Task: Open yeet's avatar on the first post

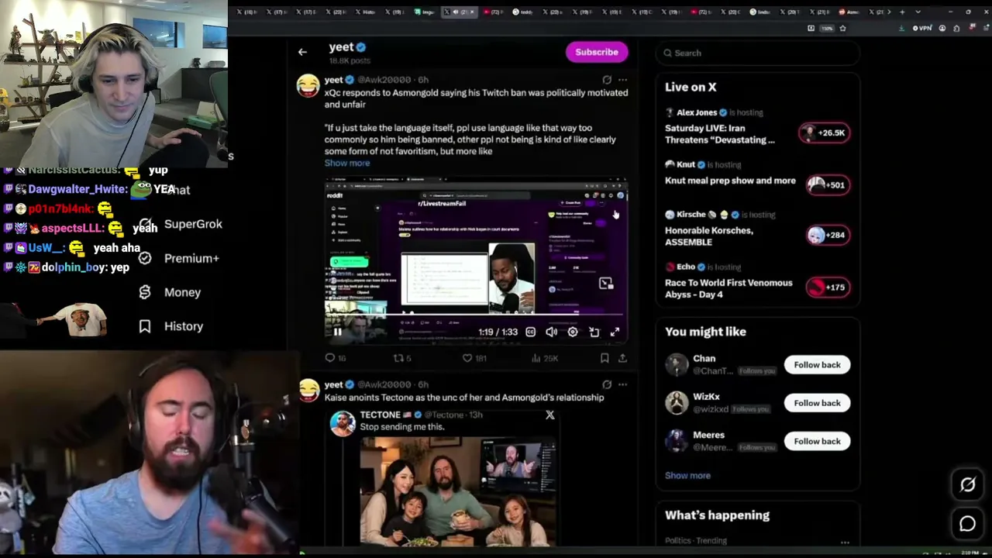Action: [x=308, y=85]
